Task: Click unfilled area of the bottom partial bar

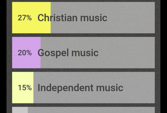Action: click(x=92, y=110)
